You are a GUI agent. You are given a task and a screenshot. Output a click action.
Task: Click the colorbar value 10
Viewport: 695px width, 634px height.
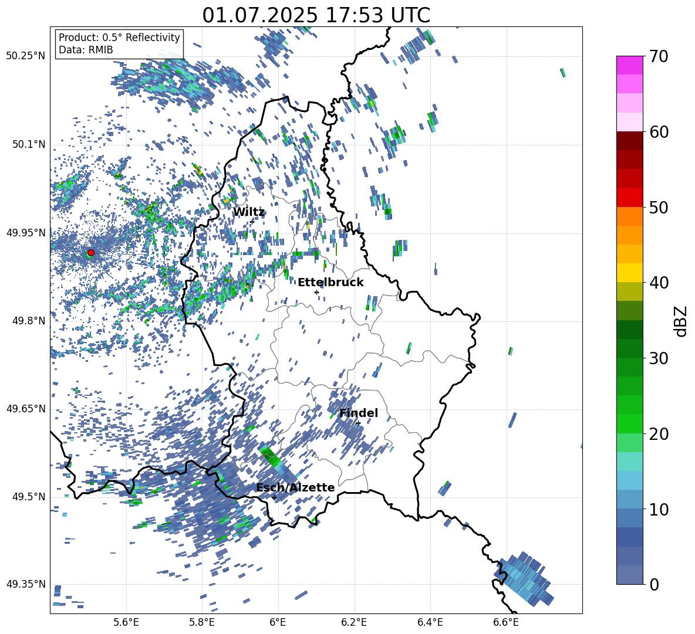click(659, 509)
